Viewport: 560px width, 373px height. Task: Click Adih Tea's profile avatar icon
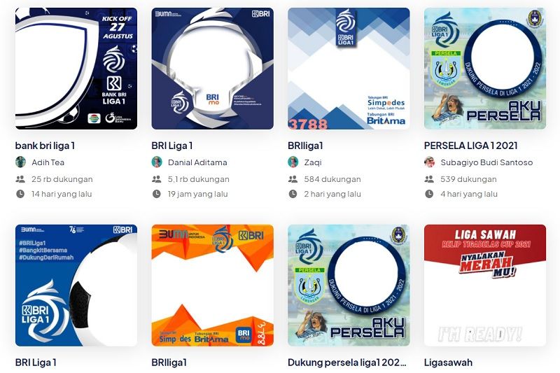(21, 162)
